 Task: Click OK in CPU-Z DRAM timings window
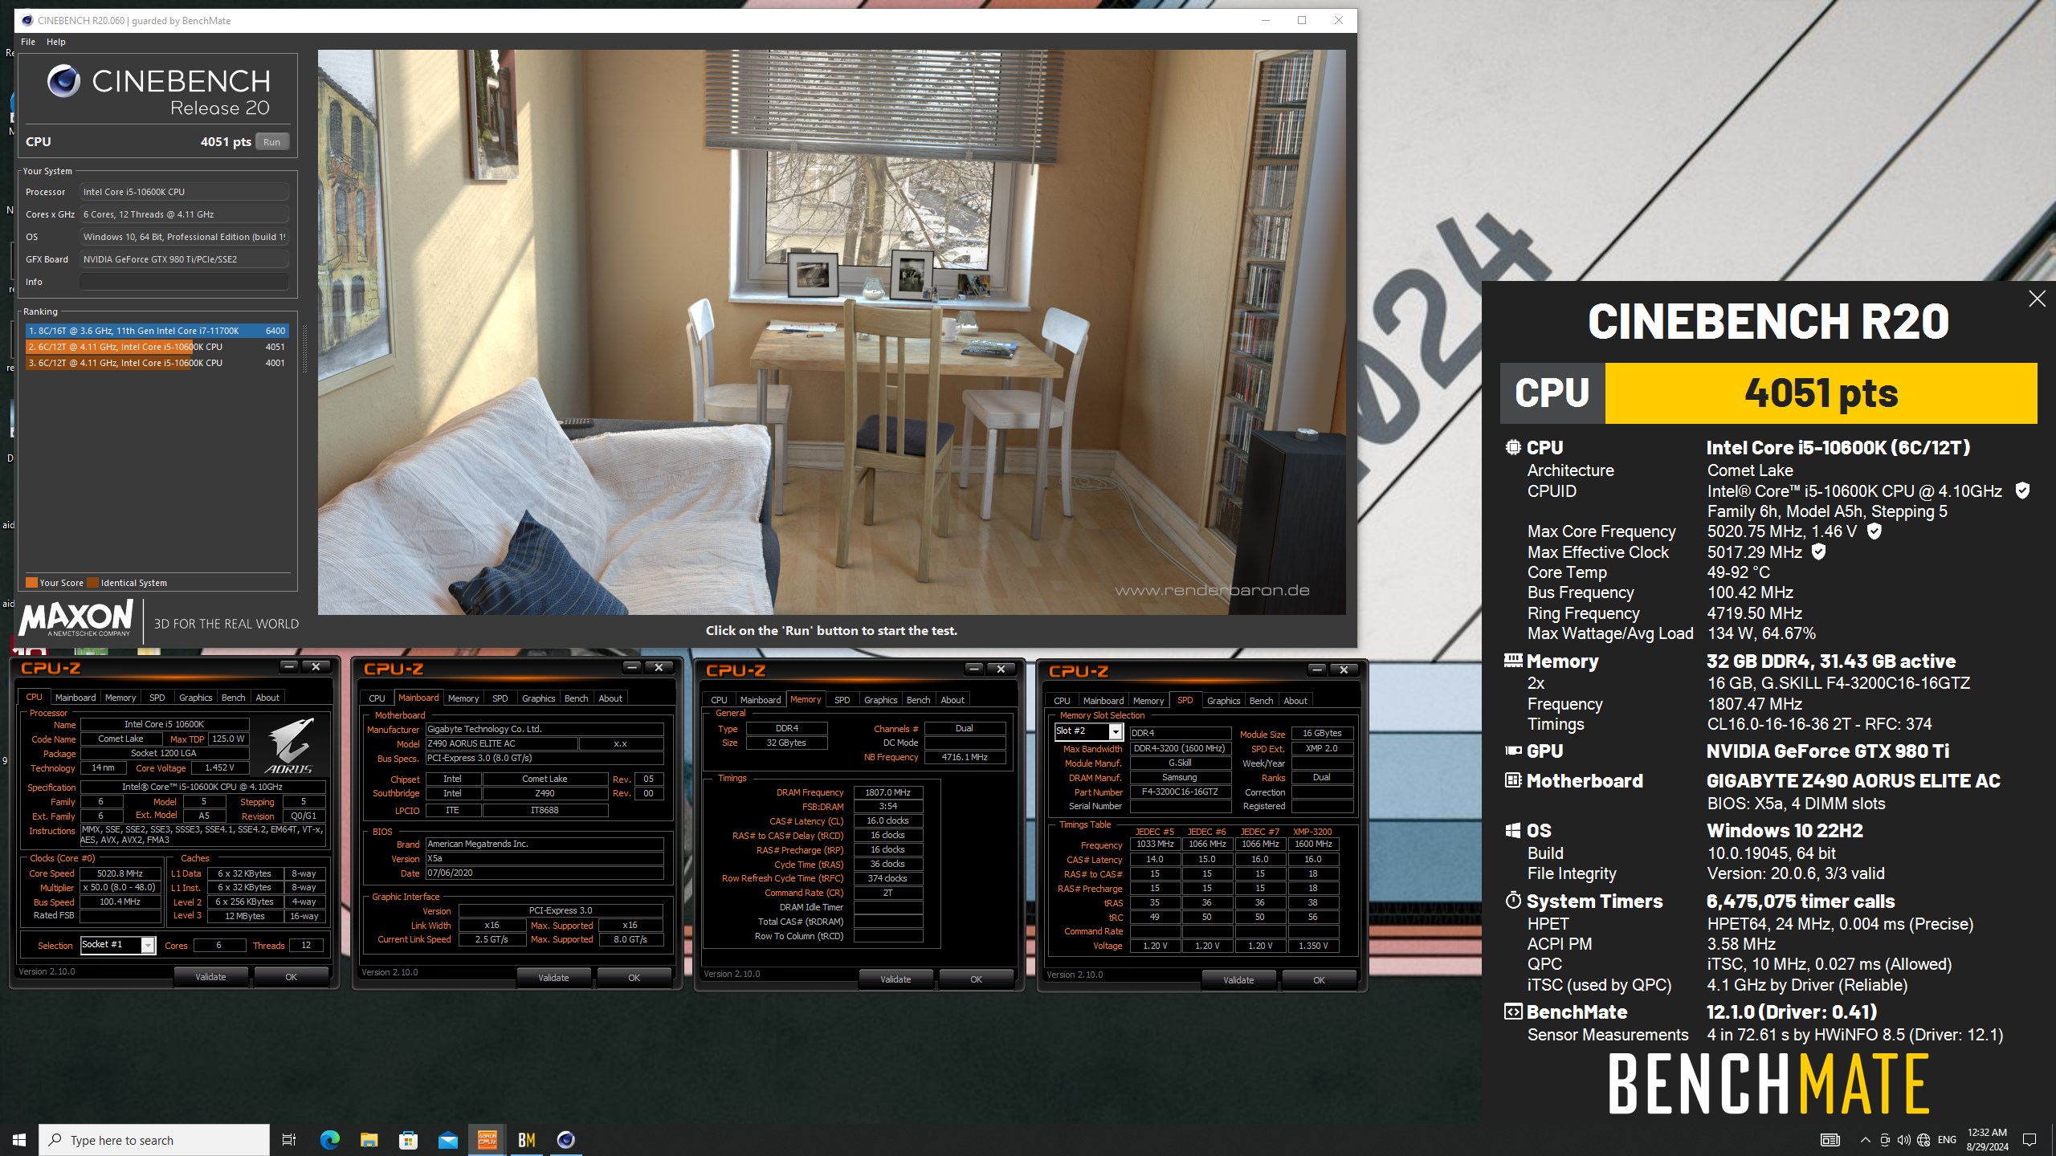976,979
